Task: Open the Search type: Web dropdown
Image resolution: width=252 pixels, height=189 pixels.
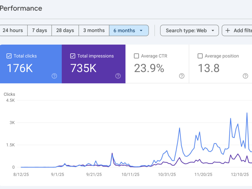Action: point(190,30)
